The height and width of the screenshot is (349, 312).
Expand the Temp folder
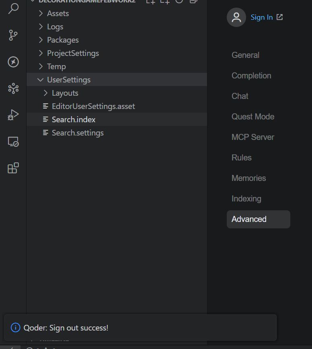pyautogui.click(x=117, y=66)
